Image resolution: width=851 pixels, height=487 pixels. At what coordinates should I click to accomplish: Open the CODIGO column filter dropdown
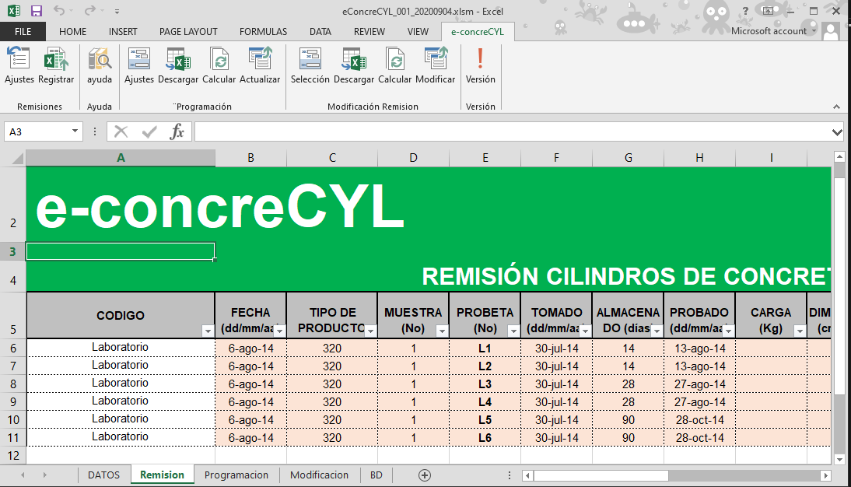(208, 331)
